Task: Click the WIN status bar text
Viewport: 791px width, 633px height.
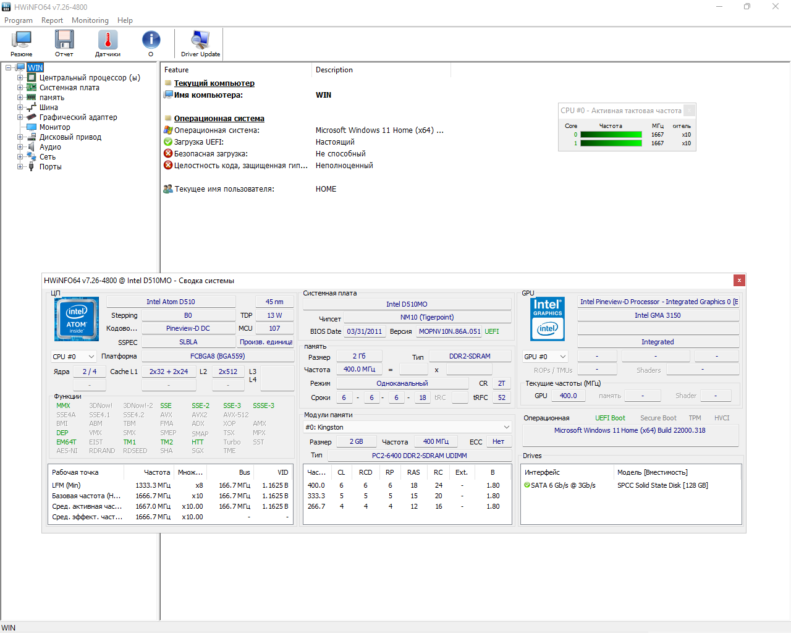Action: pos(9,627)
